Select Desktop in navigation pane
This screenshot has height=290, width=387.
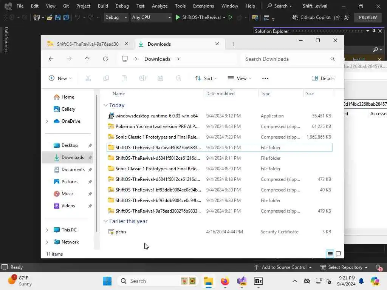(x=70, y=145)
